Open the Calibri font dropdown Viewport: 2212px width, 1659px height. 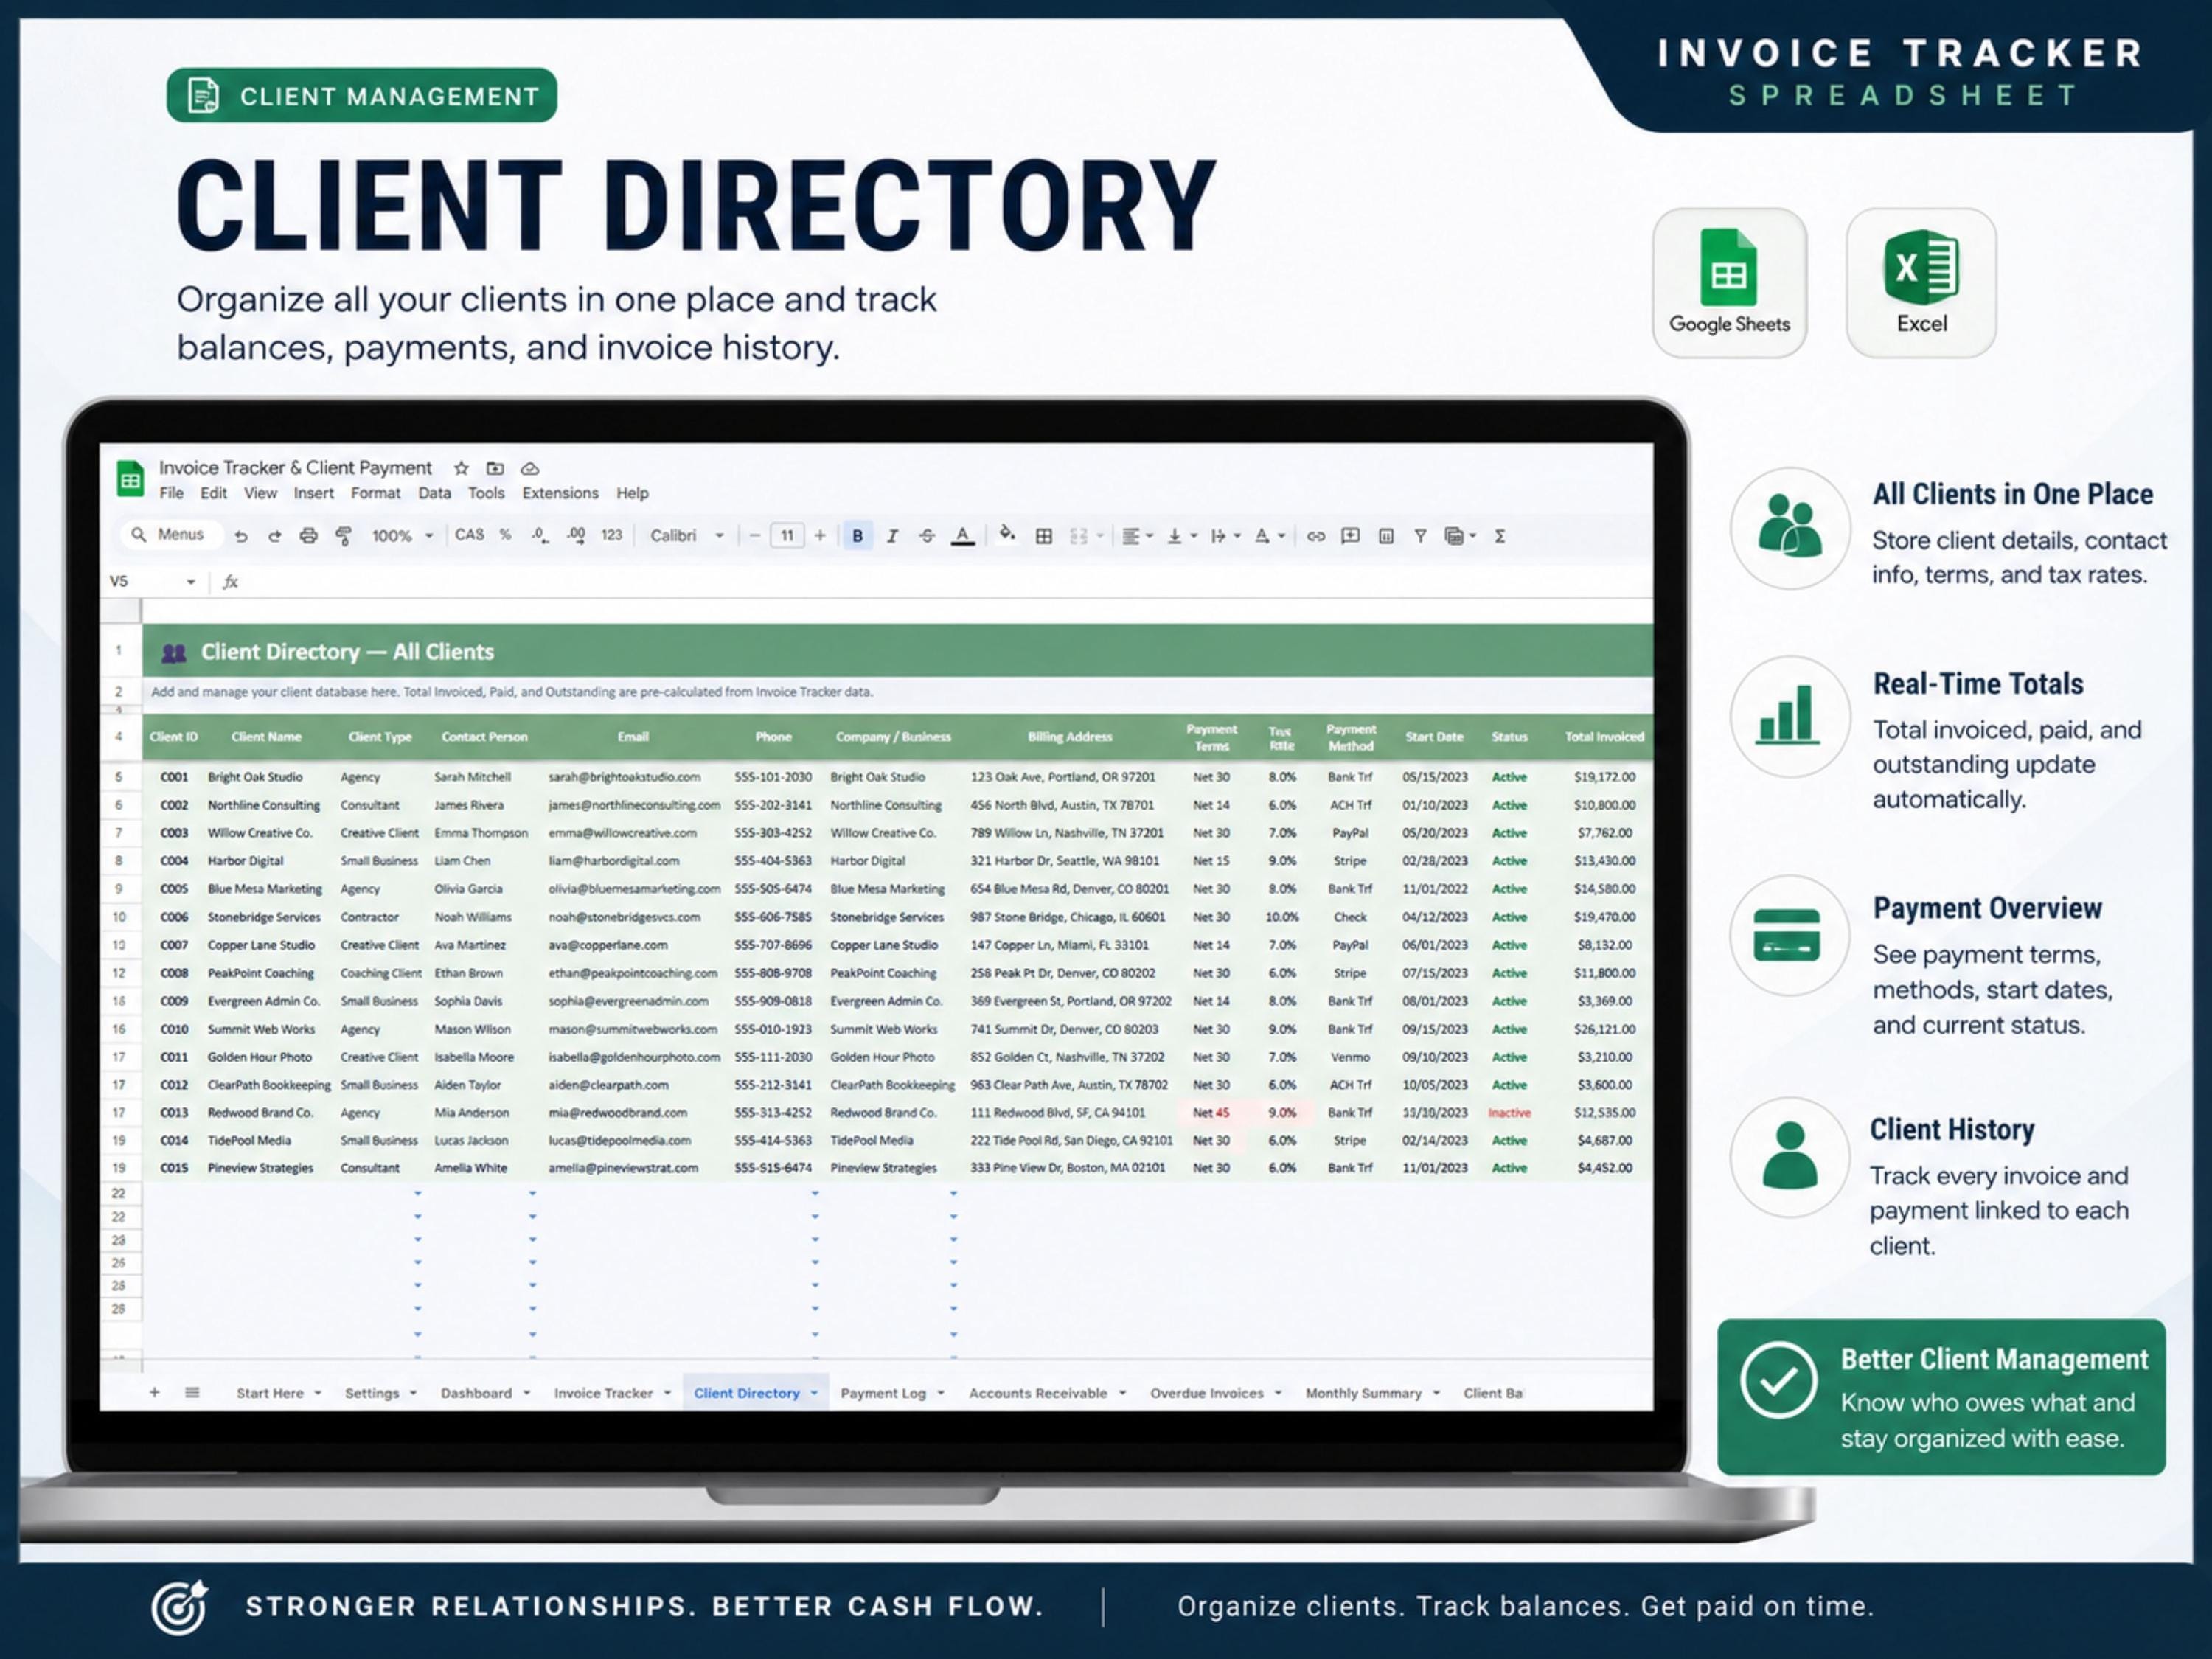click(x=687, y=536)
